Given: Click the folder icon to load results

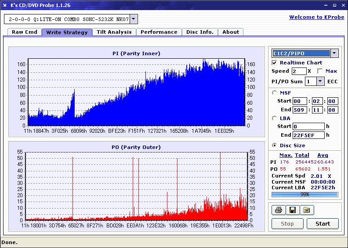Looking at the screenshot, I should click(307, 210).
